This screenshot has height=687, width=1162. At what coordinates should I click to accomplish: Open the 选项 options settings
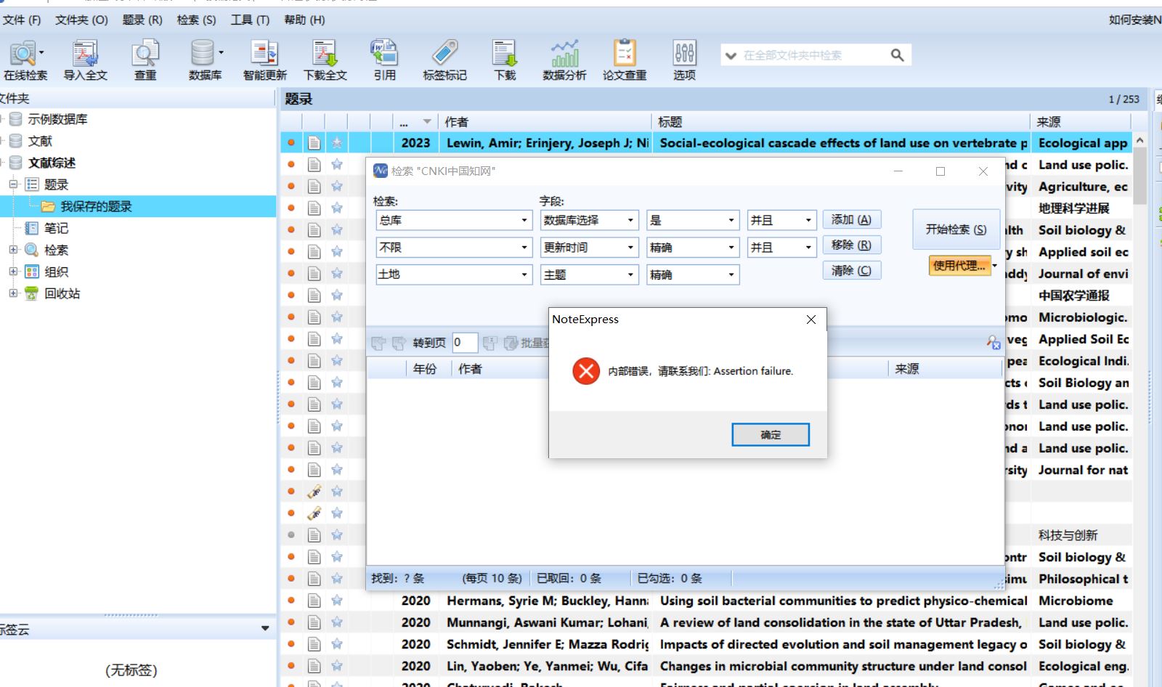point(684,60)
